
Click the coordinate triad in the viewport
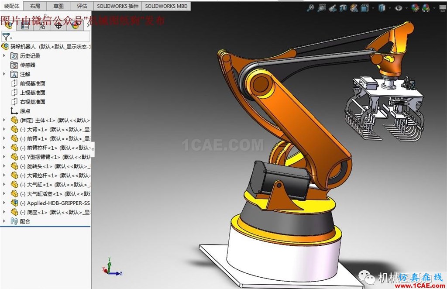(x=112, y=266)
